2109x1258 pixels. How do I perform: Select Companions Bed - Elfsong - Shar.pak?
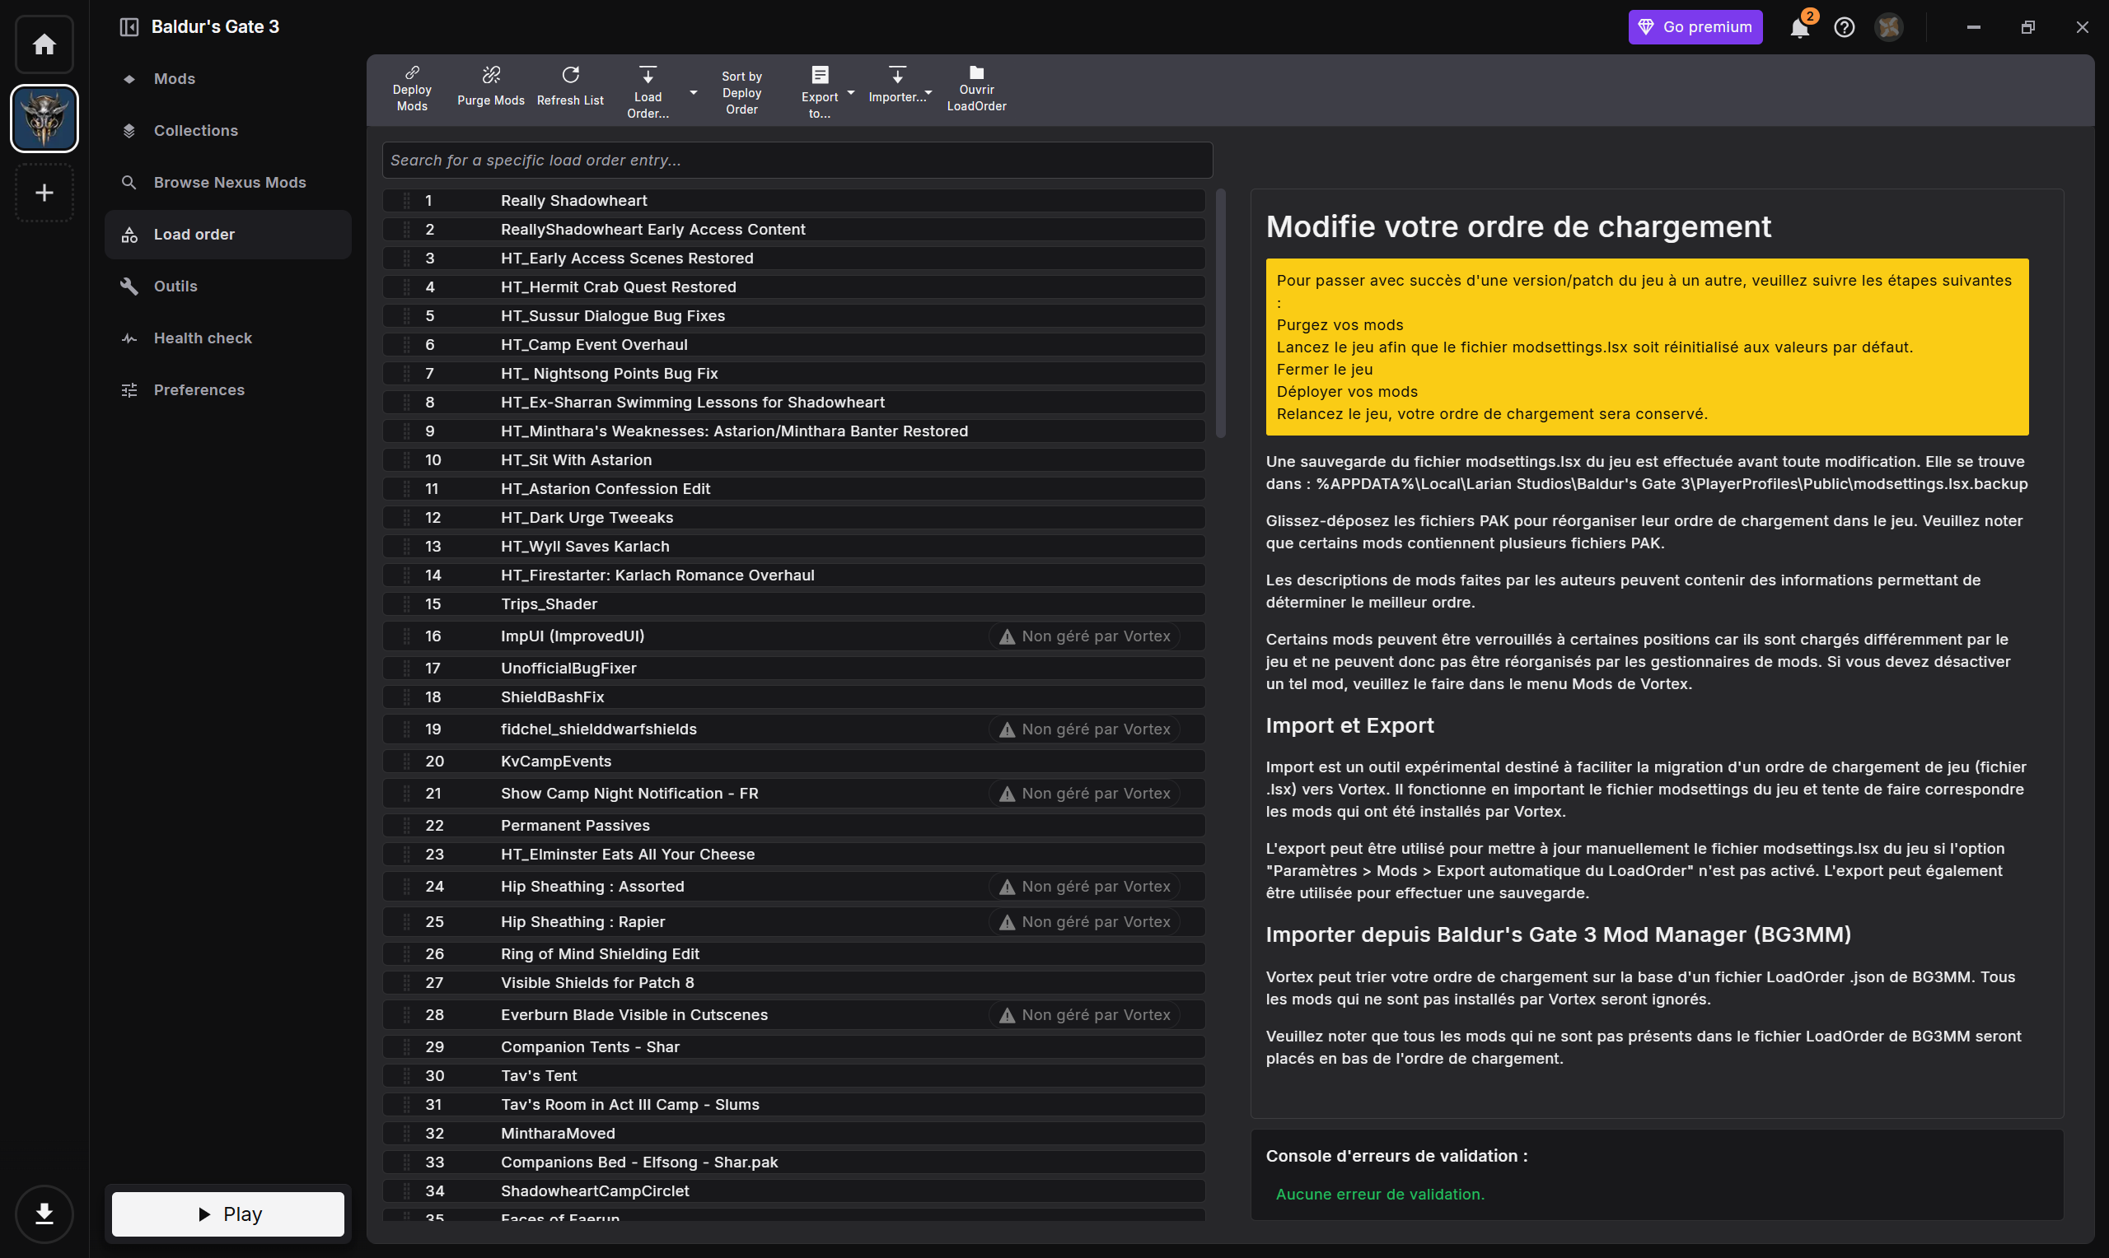pyautogui.click(x=793, y=1164)
